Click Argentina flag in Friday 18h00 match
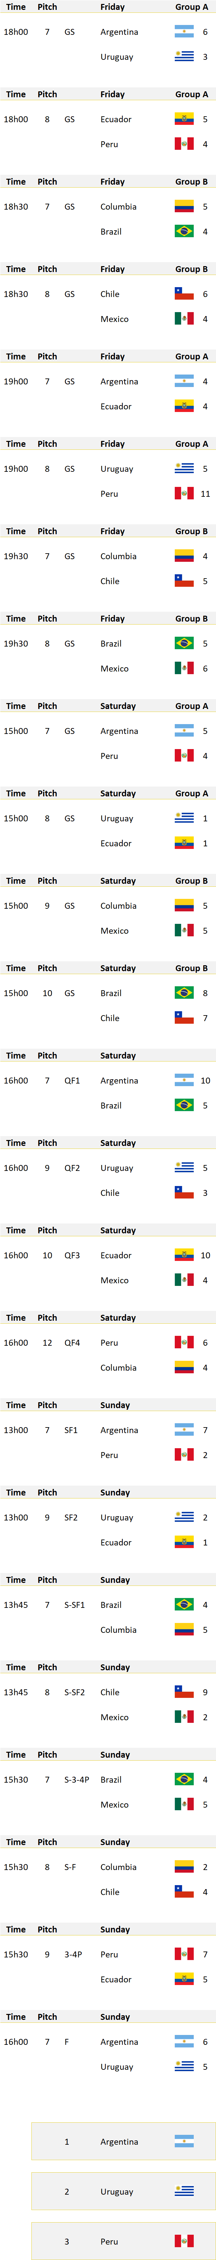 (x=184, y=32)
